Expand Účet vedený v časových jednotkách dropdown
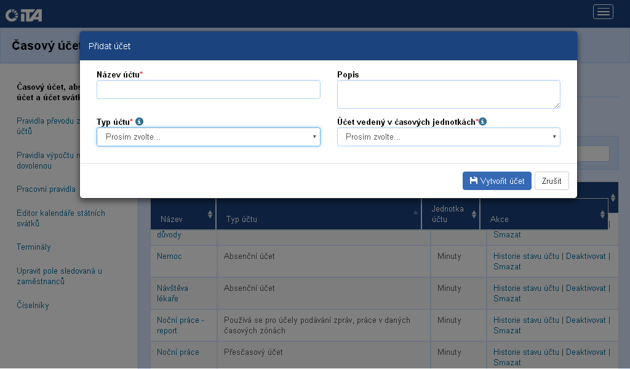Screen dimensions: 630x369 [449, 137]
